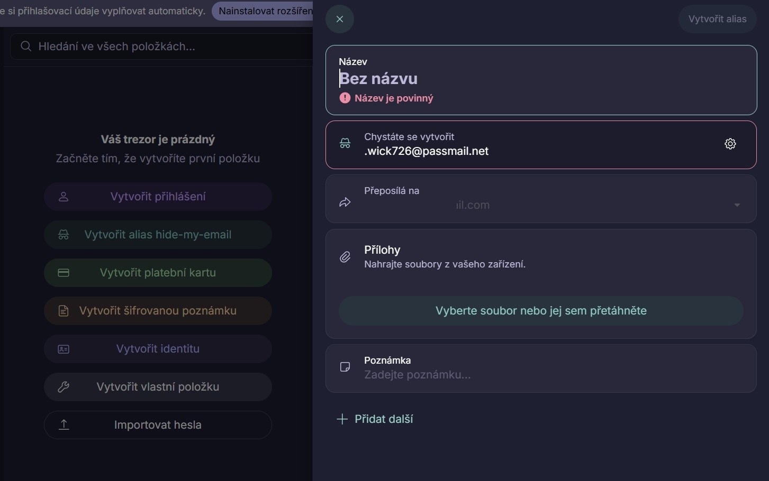Click Začněte tím, že vytvoříte první položku text

[158, 159]
